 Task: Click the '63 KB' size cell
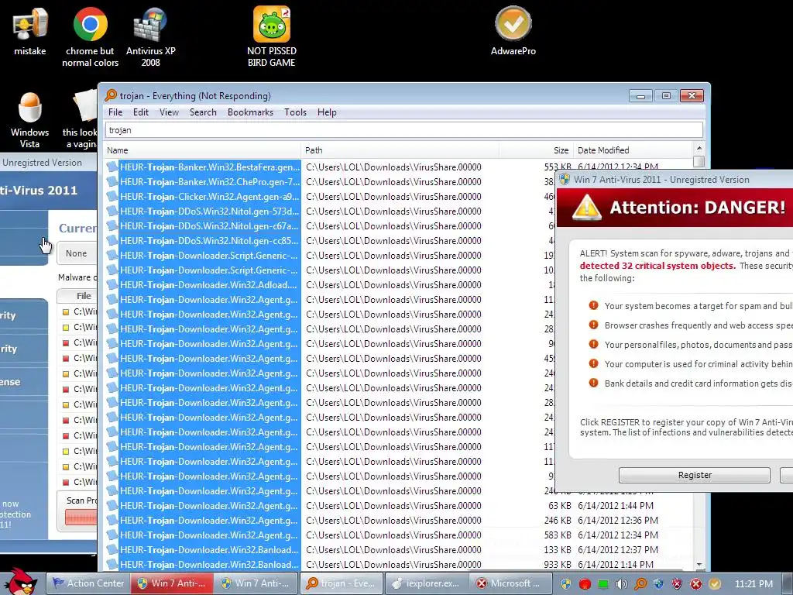point(559,505)
